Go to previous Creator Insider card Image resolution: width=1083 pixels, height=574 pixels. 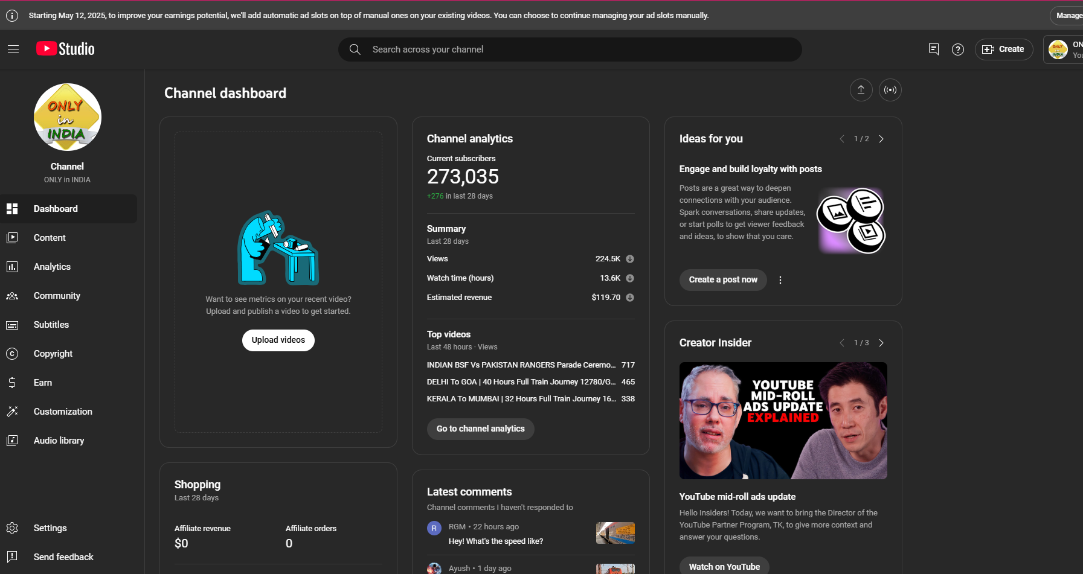pyautogui.click(x=842, y=343)
